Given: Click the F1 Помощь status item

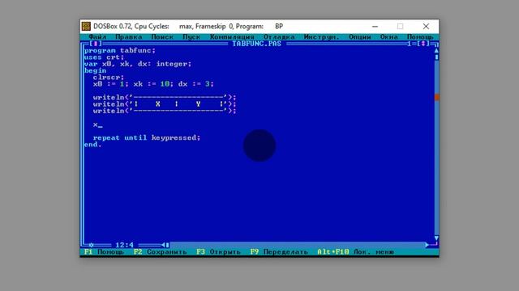Looking at the screenshot, I should [104, 251].
